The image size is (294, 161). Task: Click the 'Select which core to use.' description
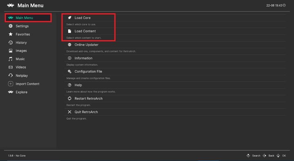pyautogui.click(x=81, y=24)
